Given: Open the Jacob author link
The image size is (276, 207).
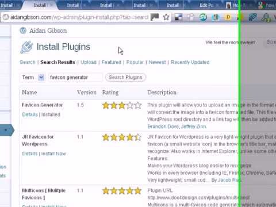Looking at the screenshot, I should (229, 180).
